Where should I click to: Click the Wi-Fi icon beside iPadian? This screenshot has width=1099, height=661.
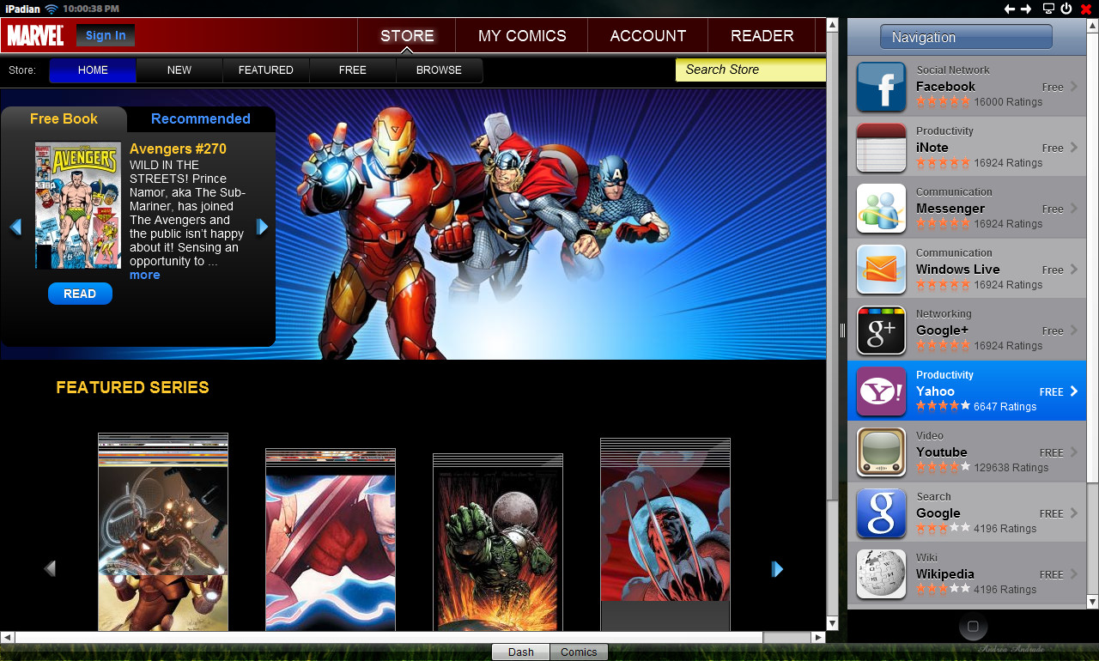(x=52, y=9)
